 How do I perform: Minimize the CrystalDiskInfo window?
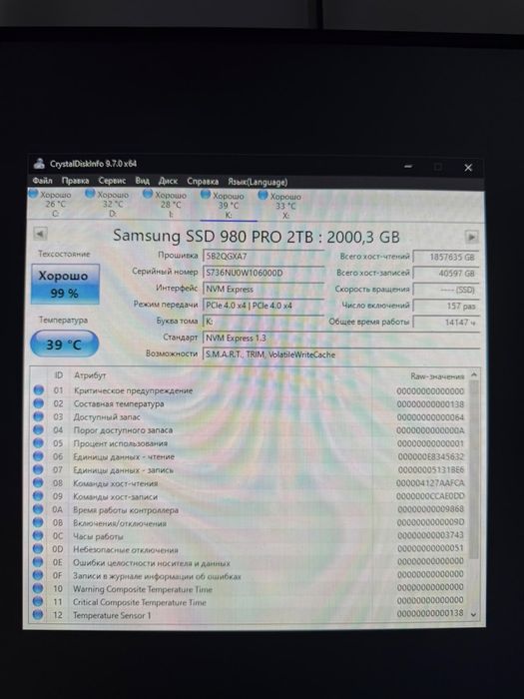pos(407,167)
